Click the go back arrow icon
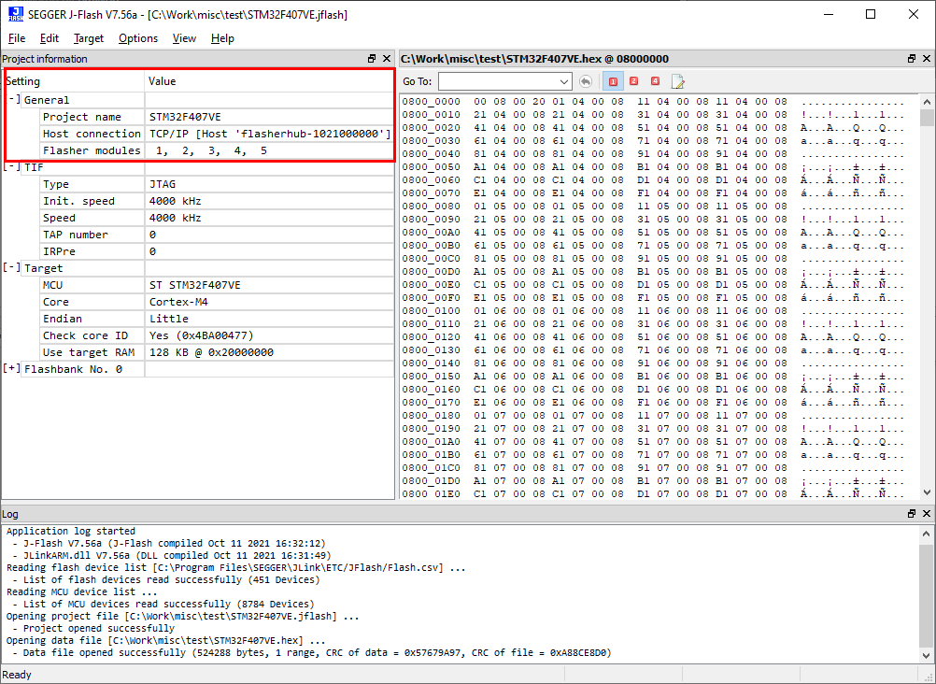This screenshot has width=936, height=684. tap(586, 81)
